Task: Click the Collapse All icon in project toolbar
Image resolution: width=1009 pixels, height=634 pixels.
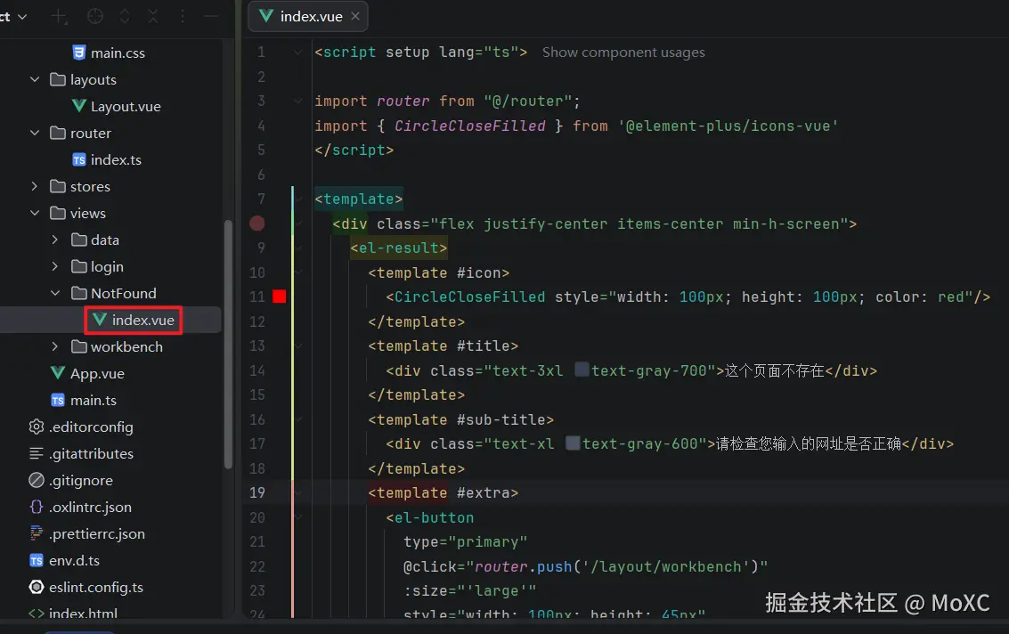Action: point(153,17)
